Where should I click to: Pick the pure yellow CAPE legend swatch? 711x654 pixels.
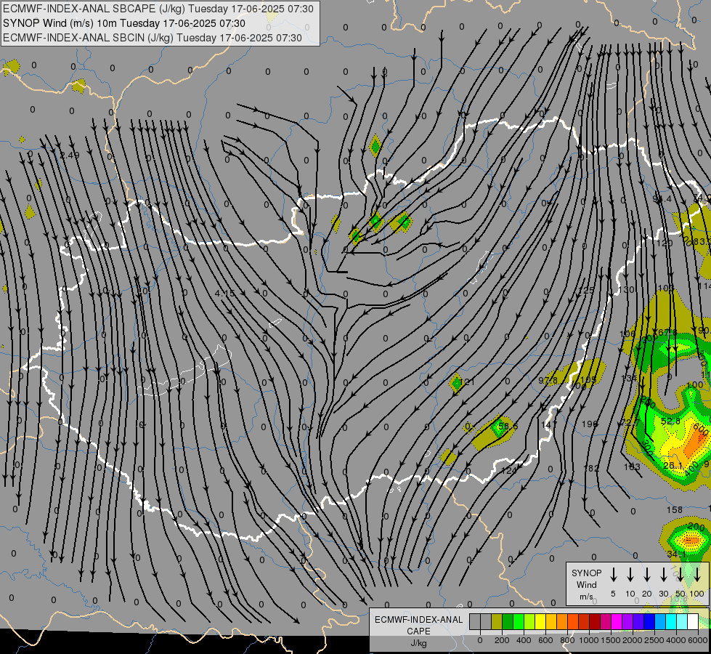[x=540, y=621]
